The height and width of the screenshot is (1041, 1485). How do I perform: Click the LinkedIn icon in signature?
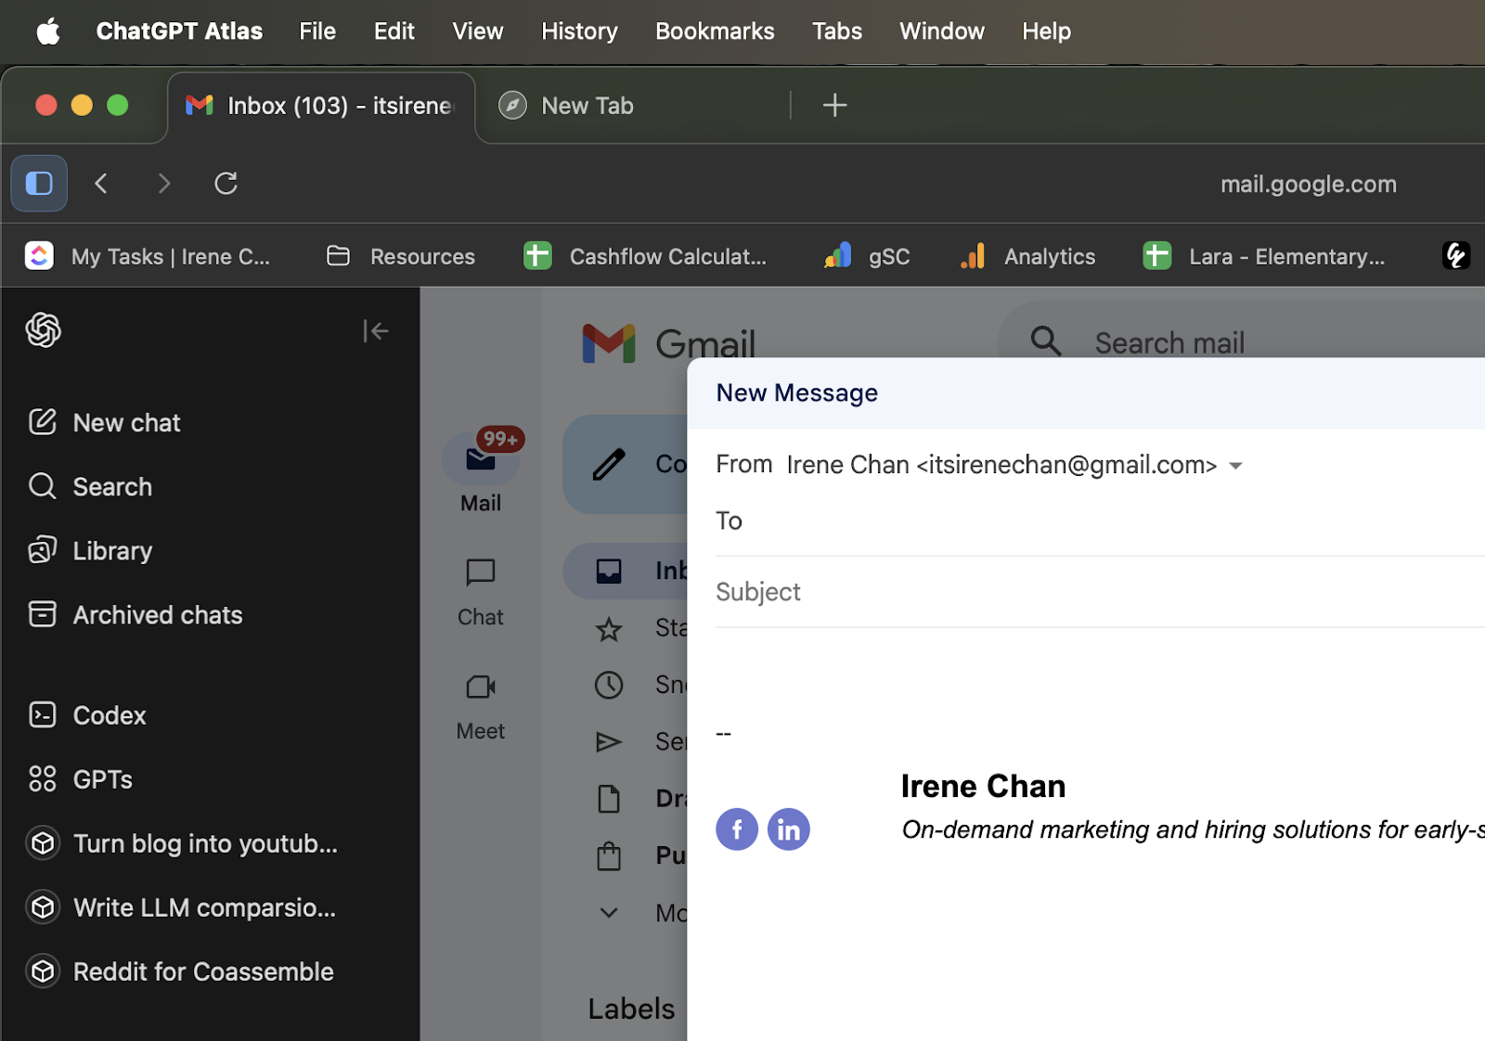789,829
